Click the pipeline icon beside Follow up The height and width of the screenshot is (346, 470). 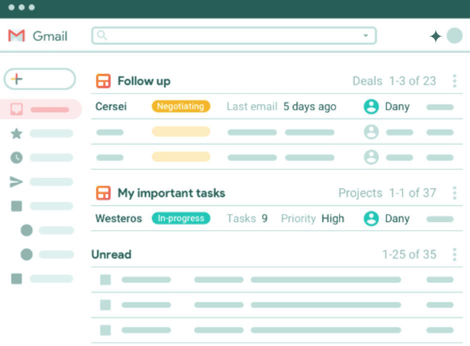pos(103,81)
